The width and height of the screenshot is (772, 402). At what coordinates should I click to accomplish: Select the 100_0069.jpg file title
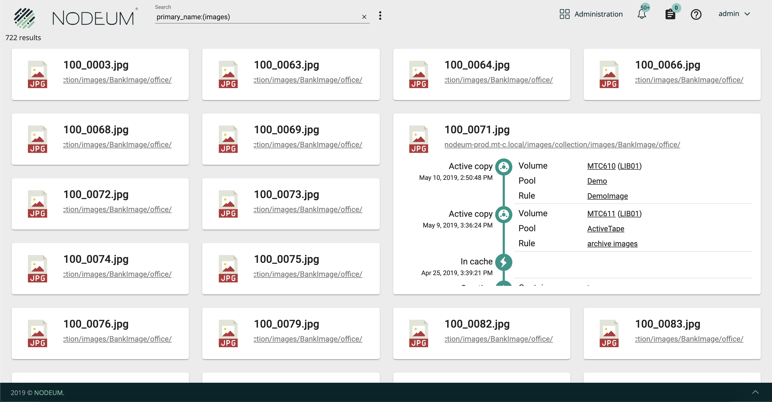pos(286,130)
